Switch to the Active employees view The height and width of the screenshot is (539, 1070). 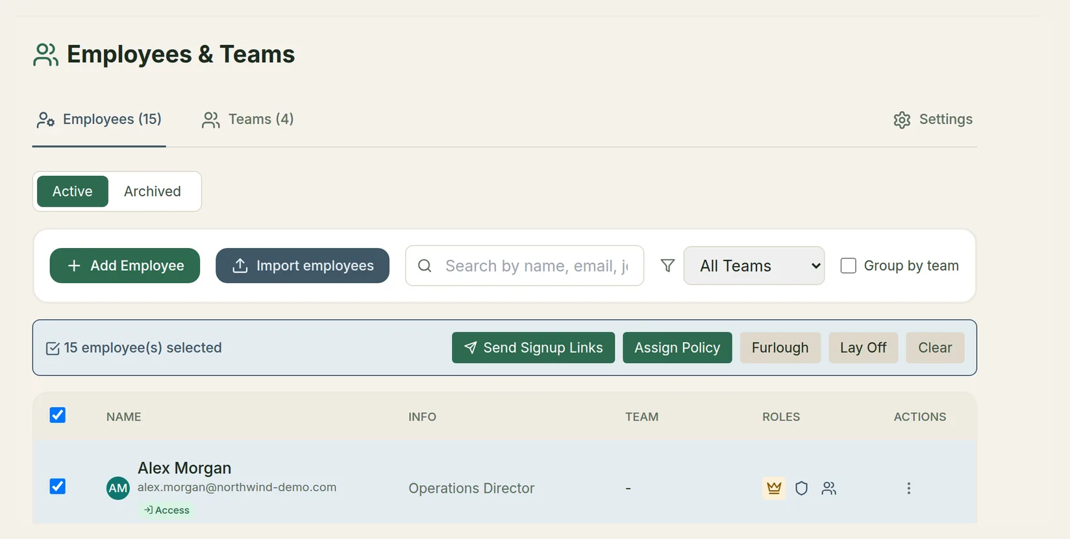click(x=73, y=192)
